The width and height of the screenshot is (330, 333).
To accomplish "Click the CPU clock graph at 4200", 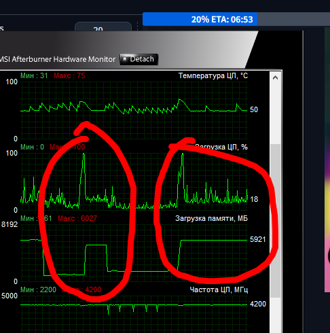I will 134,305.
